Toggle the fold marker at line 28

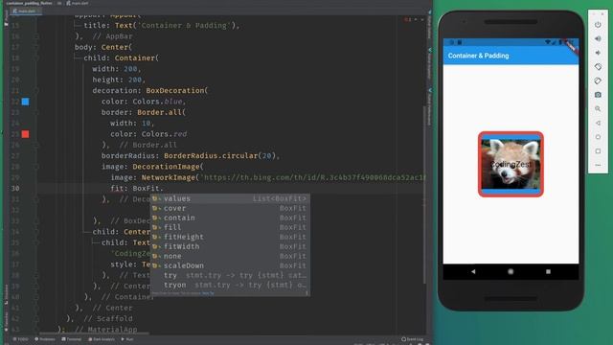pyautogui.click(x=36, y=167)
